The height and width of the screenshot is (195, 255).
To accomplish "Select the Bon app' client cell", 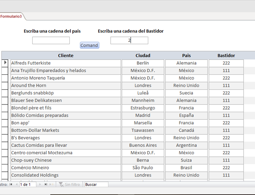I will (x=65, y=123).
